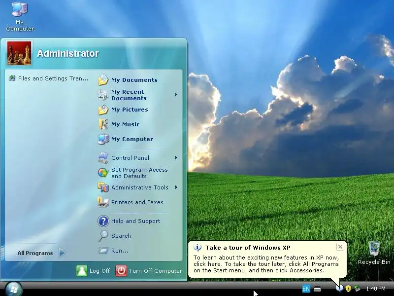Click the keyboard icon in taskbar
The width and height of the screenshot is (394, 296).
pyautogui.click(x=317, y=289)
